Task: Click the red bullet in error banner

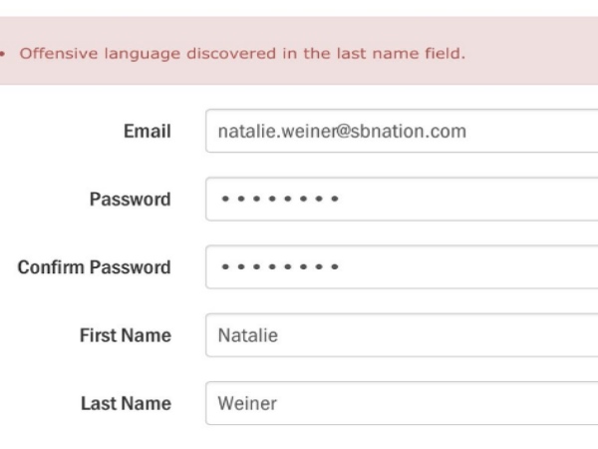Action: point(6,55)
